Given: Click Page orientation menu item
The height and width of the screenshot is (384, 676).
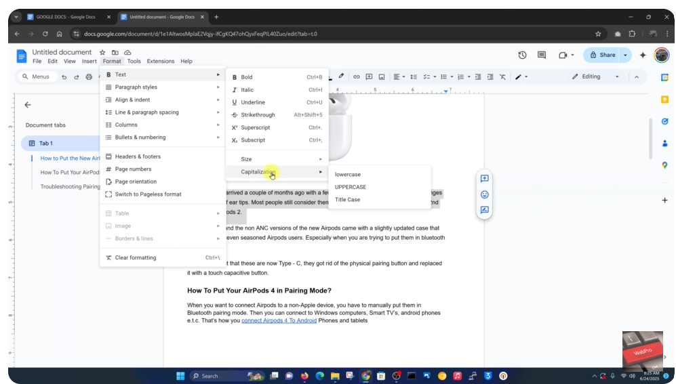Looking at the screenshot, I should click(163, 182).
